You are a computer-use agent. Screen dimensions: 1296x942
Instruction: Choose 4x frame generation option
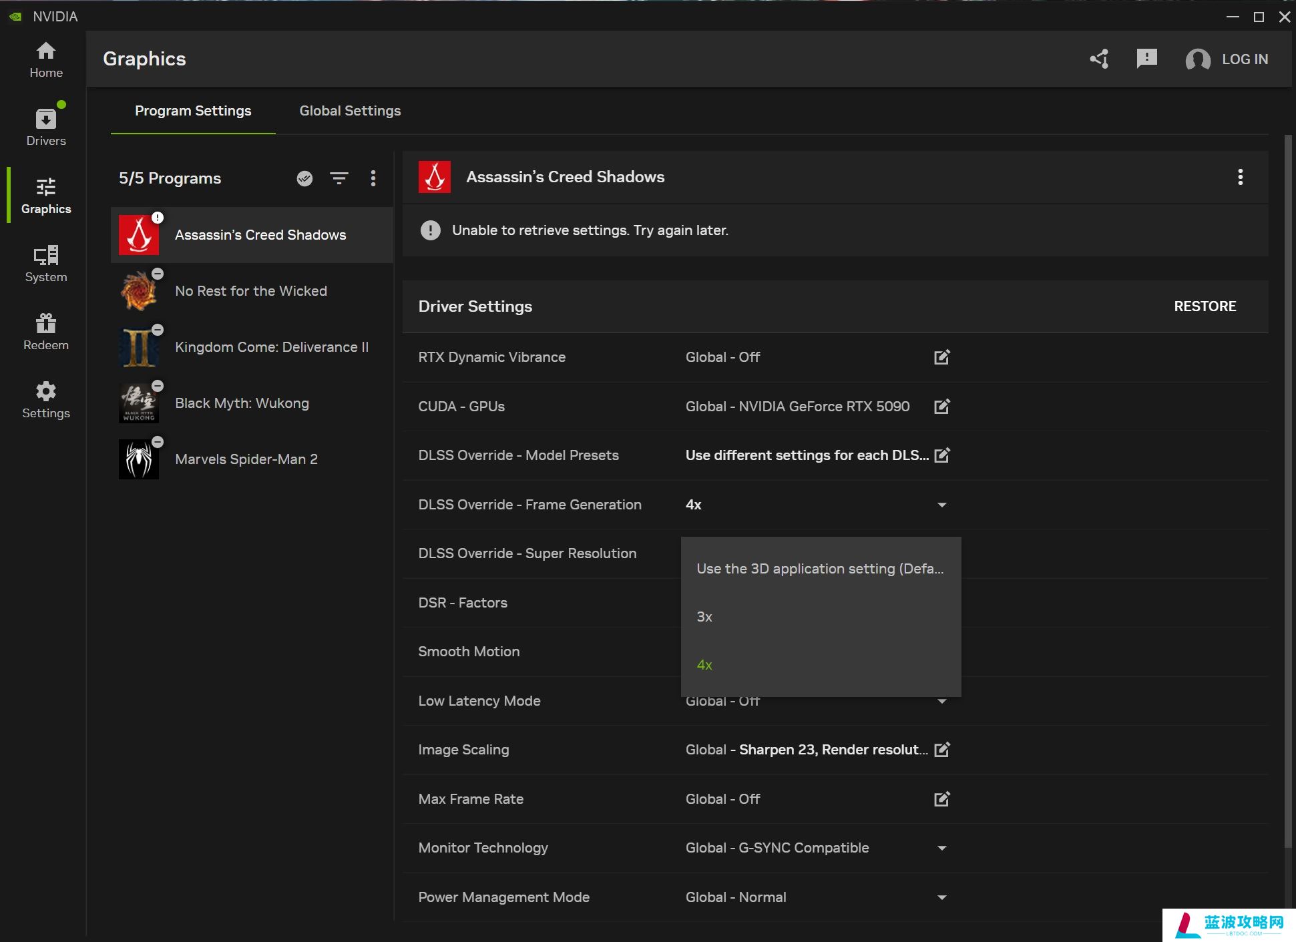pos(821,665)
